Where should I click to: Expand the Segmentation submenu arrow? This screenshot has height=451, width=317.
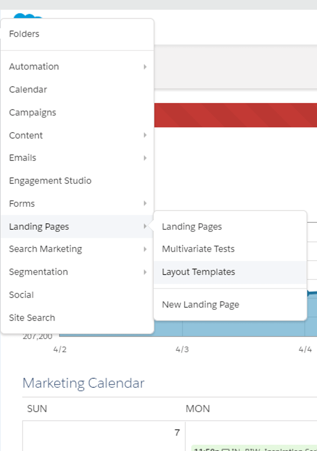click(x=145, y=272)
